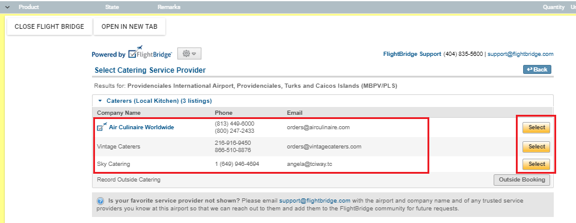
Task: Collapse the Caterers (Local Kitchen) listings
Action: tap(100, 100)
